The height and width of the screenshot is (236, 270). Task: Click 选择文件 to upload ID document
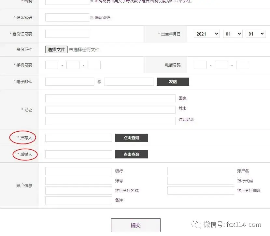[56, 50]
